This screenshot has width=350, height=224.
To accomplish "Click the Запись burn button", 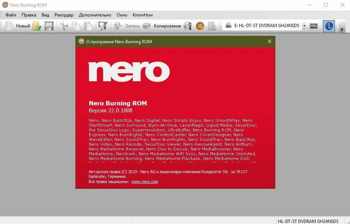I will coord(127,26).
